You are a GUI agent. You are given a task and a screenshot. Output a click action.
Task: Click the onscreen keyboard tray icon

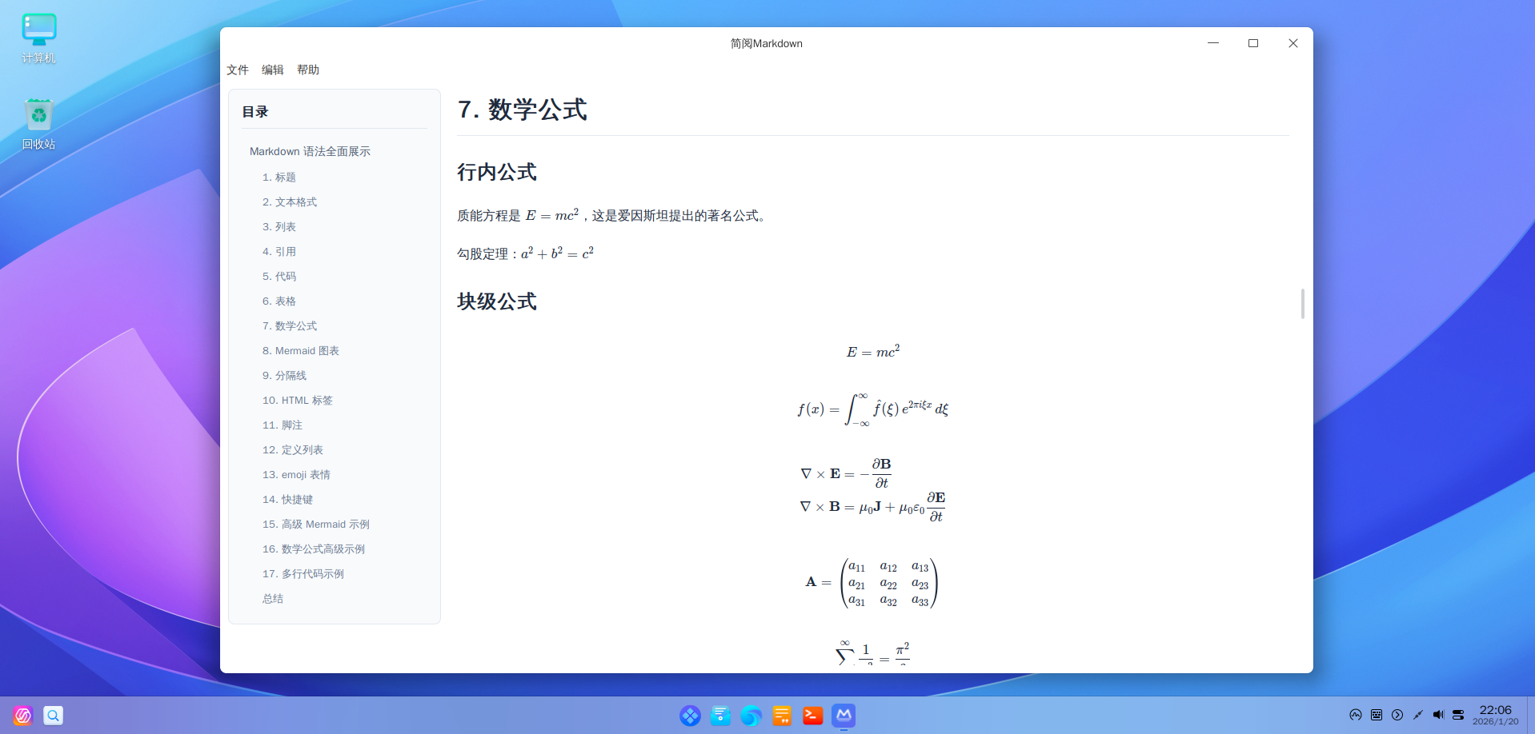tap(1377, 715)
